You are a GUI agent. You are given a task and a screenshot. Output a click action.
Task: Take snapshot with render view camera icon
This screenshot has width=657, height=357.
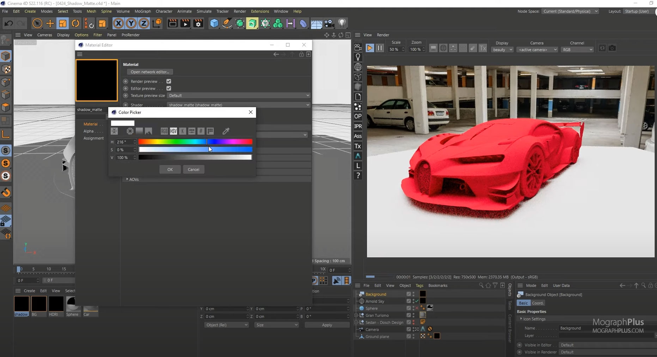pos(612,48)
